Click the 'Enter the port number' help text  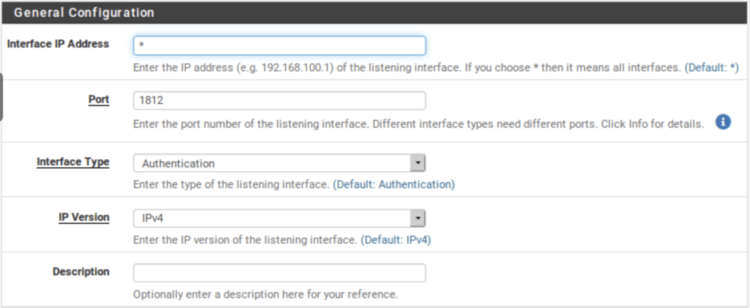pos(418,124)
